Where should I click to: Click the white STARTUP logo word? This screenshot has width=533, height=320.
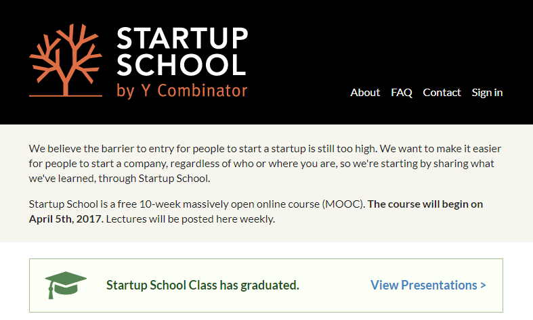(x=182, y=38)
